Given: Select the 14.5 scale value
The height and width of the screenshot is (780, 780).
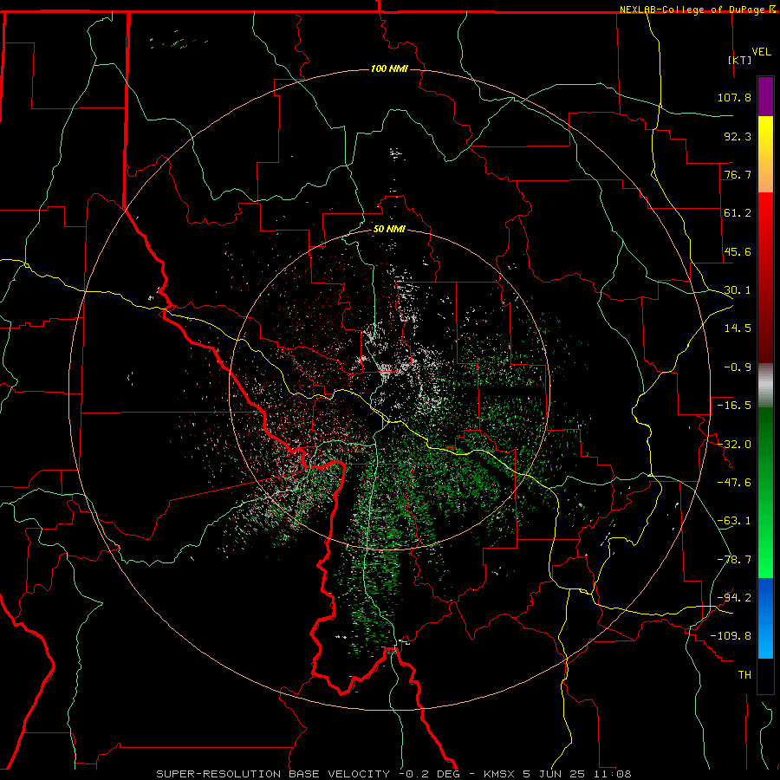Looking at the screenshot, I should [738, 328].
